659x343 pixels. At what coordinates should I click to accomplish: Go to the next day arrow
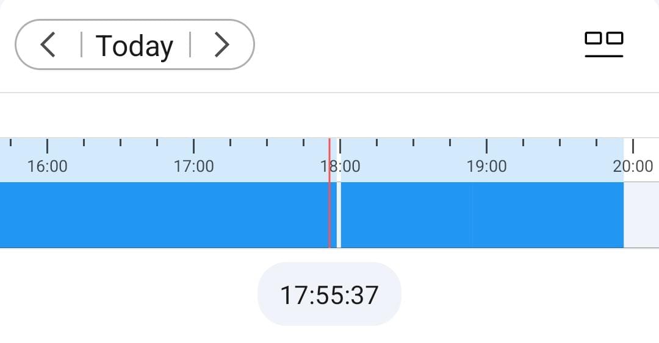click(222, 45)
